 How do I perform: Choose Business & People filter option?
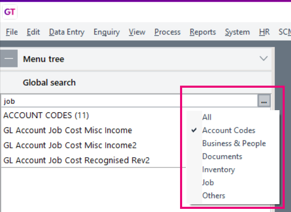click(x=233, y=144)
